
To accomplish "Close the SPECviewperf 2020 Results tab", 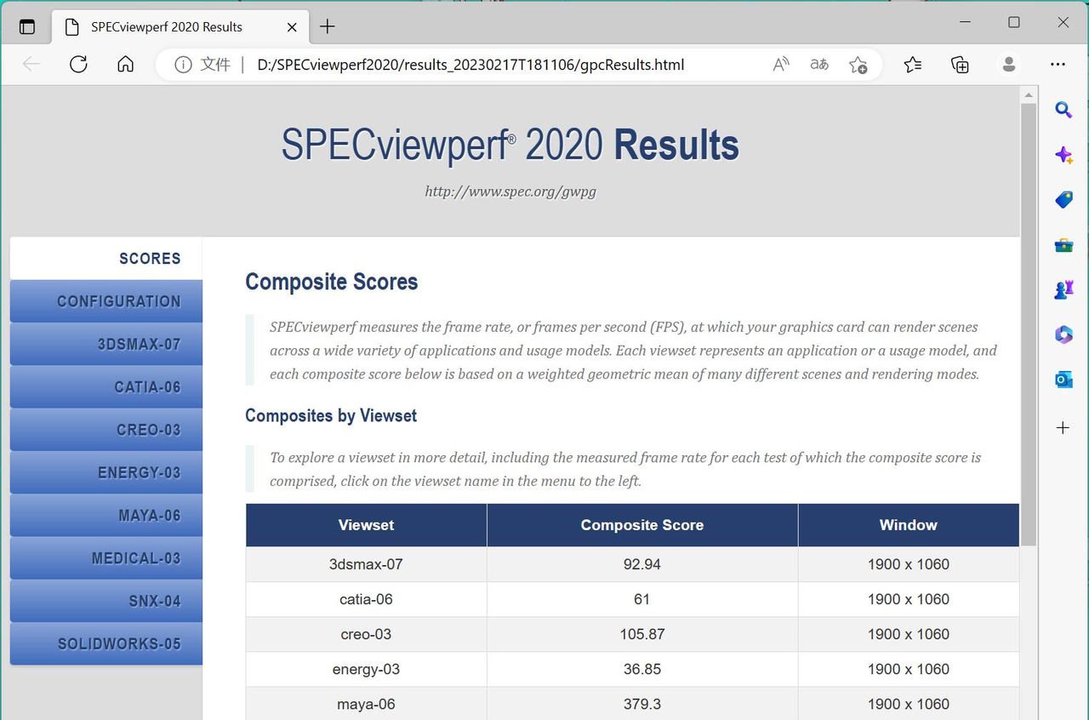I will pyautogui.click(x=292, y=26).
